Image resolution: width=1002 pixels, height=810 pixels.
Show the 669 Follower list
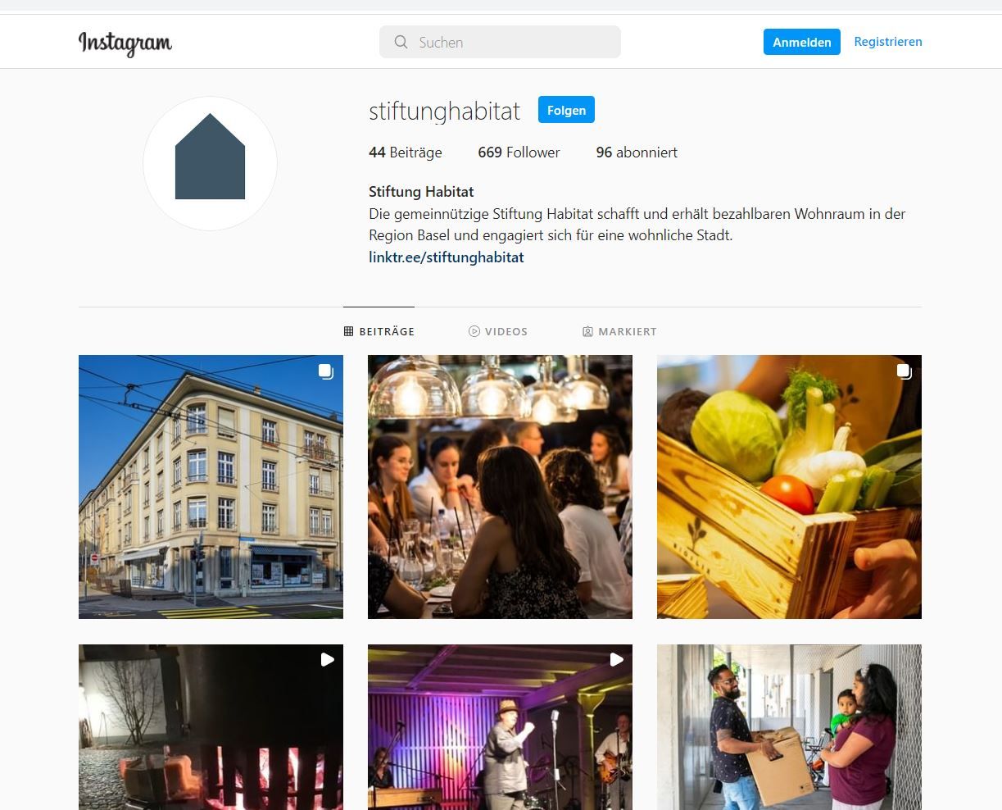519,152
